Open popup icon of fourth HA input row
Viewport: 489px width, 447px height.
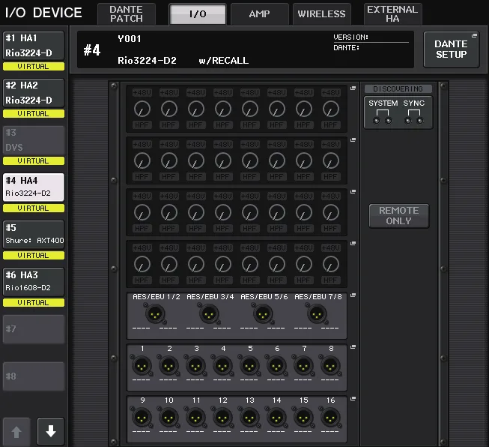pyautogui.click(x=353, y=243)
